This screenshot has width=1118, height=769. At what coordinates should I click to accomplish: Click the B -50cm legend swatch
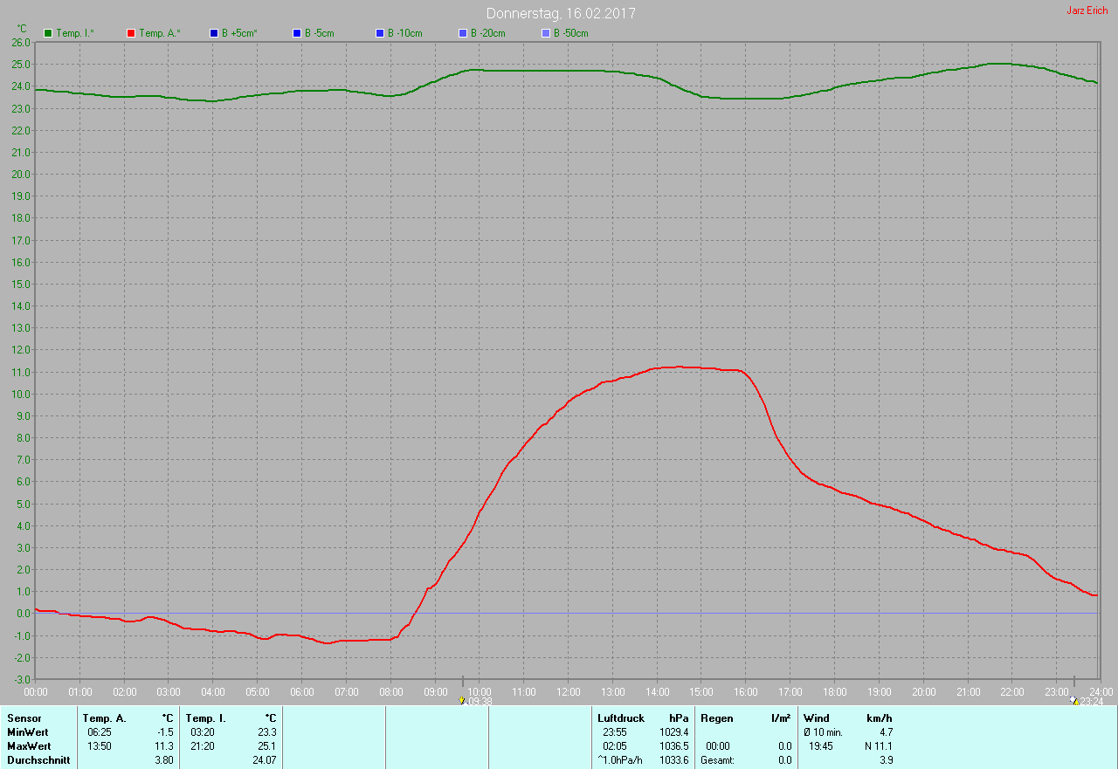click(x=546, y=33)
